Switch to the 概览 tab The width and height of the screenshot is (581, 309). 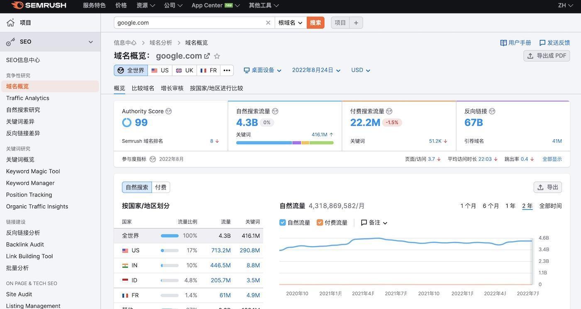(x=120, y=88)
